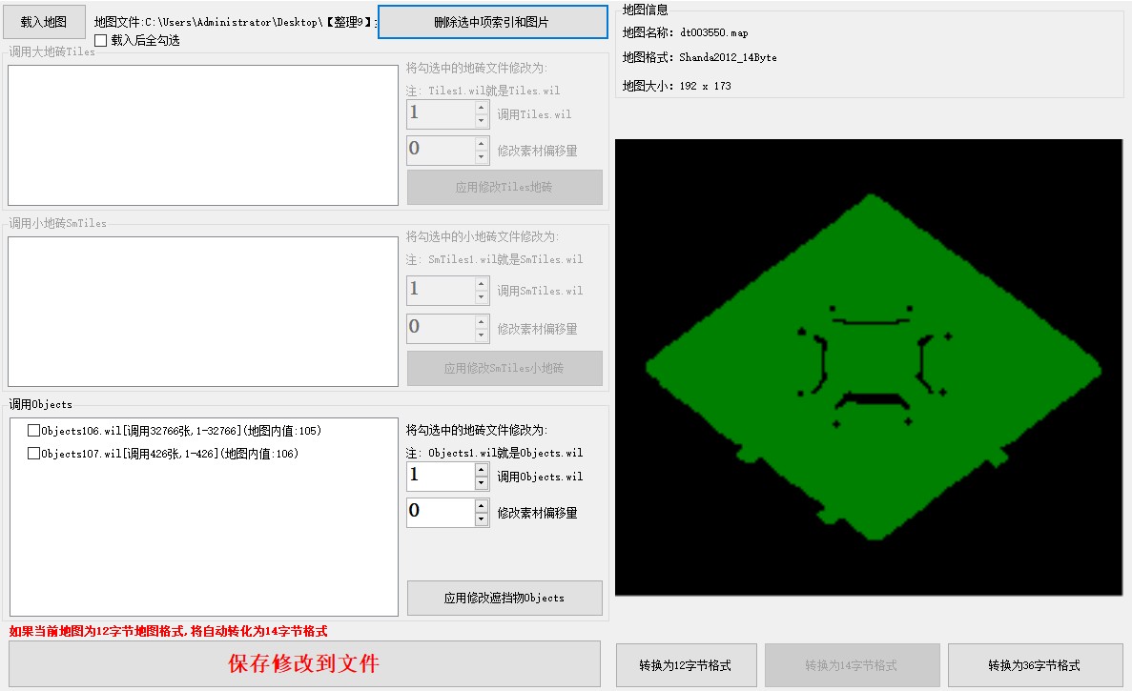Click 删除选中项索引和图片 button
This screenshot has height=691, width=1132.
492,22
